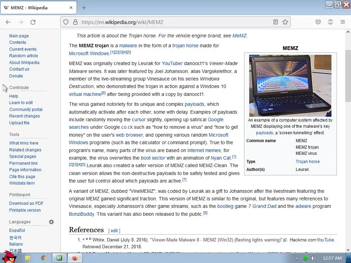Open the Wikidata item link

(22, 183)
